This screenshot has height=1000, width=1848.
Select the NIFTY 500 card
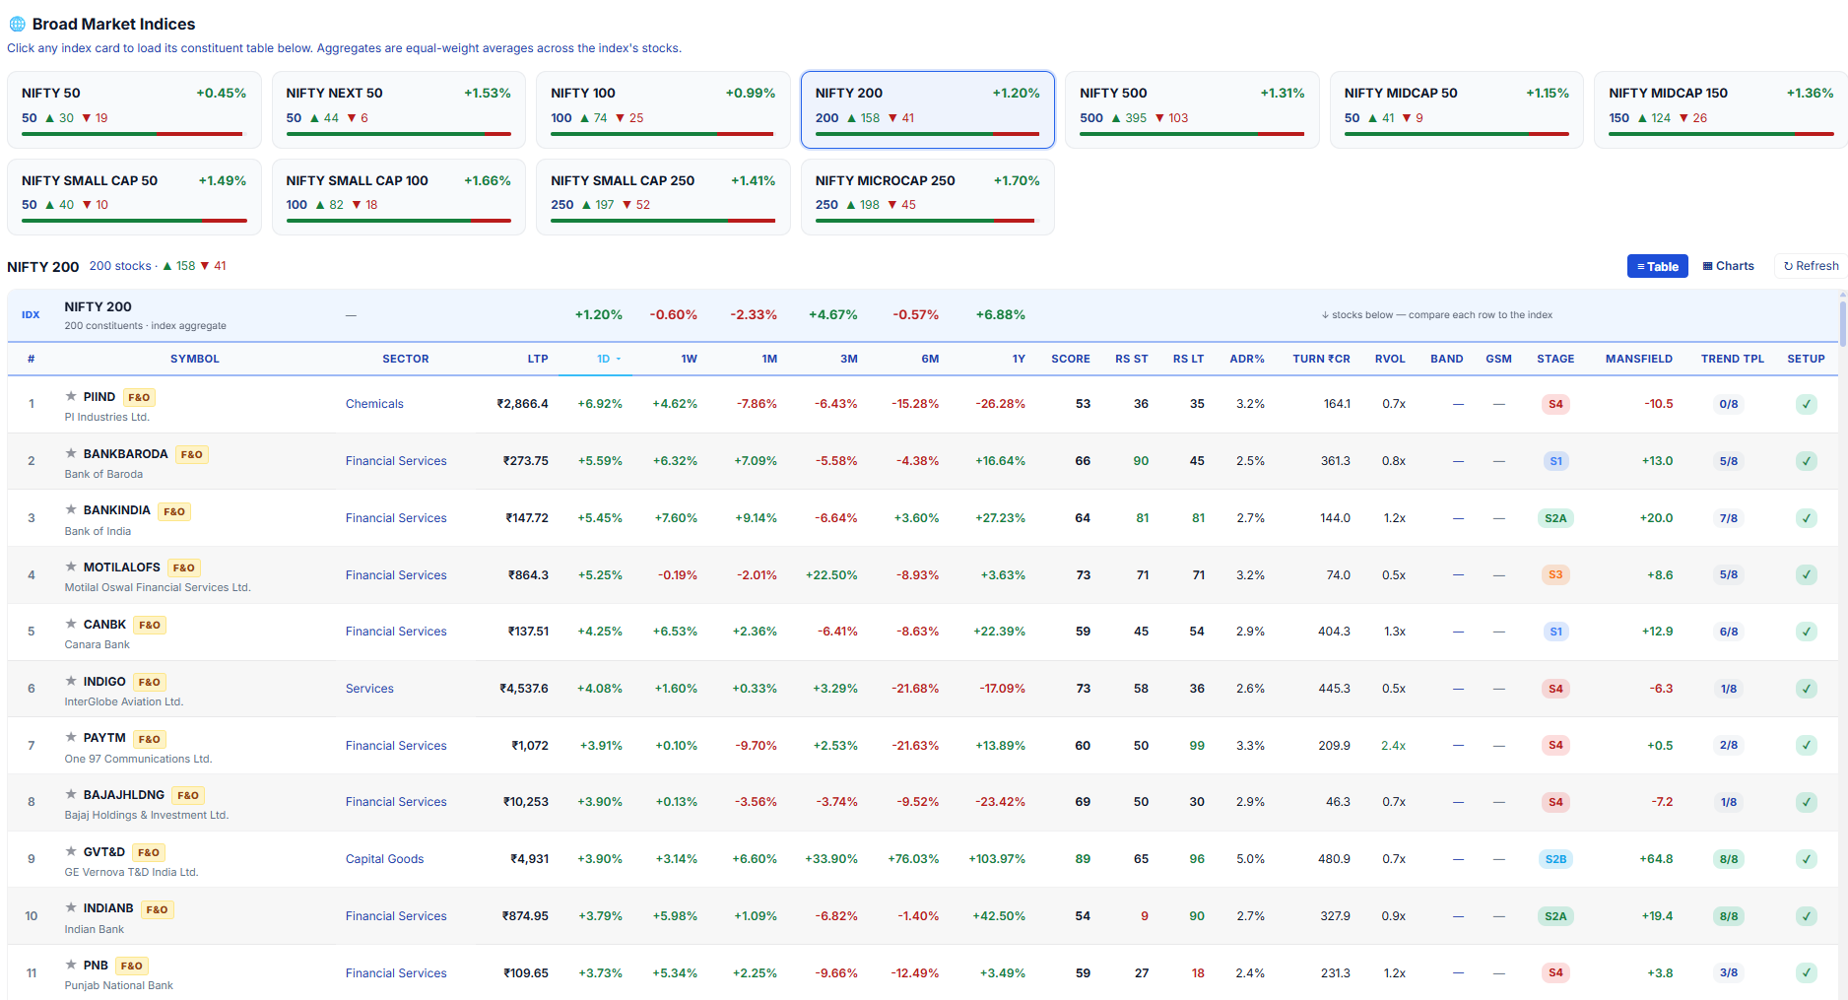(x=1192, y=109)
